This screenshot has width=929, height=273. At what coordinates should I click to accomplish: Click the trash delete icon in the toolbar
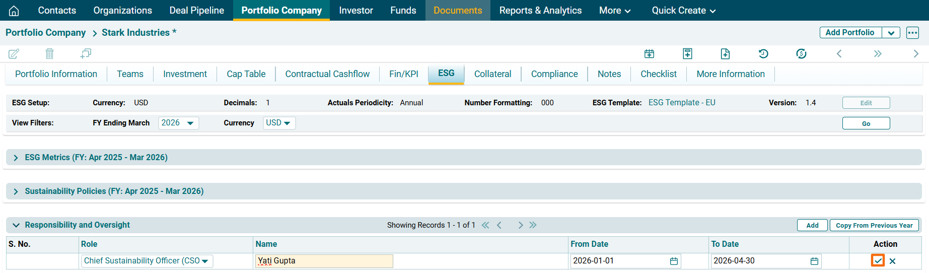[x=49, y=53]
